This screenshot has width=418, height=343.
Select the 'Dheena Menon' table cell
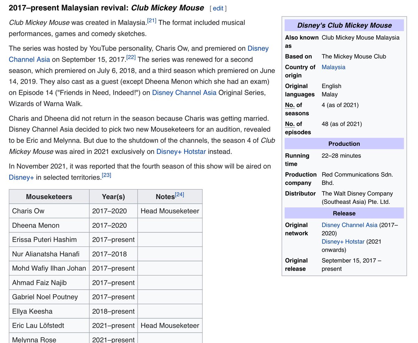coord(49,225)
